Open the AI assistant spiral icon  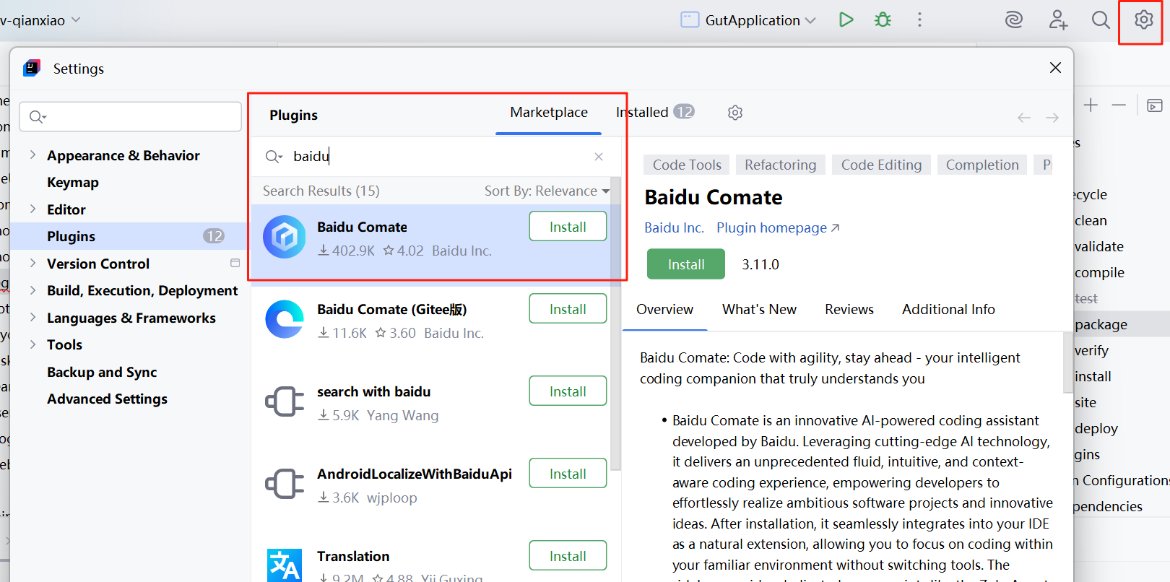point(1014,19)
